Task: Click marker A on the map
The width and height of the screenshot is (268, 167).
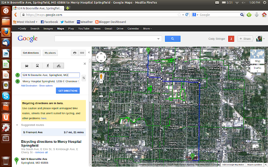Action: [x=148, y=50]
